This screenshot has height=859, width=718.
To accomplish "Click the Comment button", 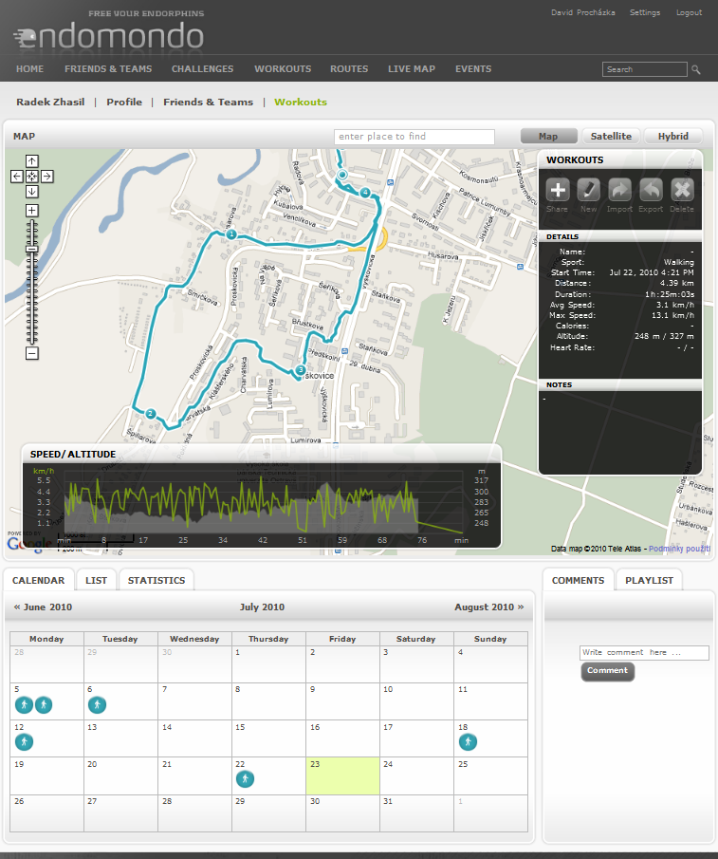I will tap(607, 671).
